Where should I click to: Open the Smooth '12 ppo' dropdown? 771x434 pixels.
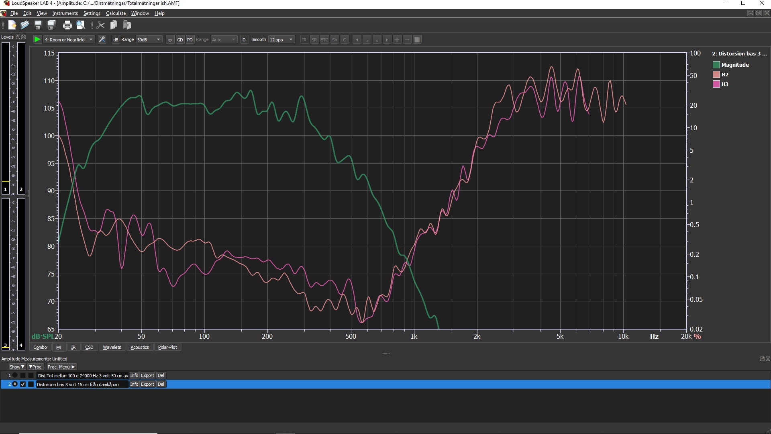pyautogui.click(x=281, y=39)
